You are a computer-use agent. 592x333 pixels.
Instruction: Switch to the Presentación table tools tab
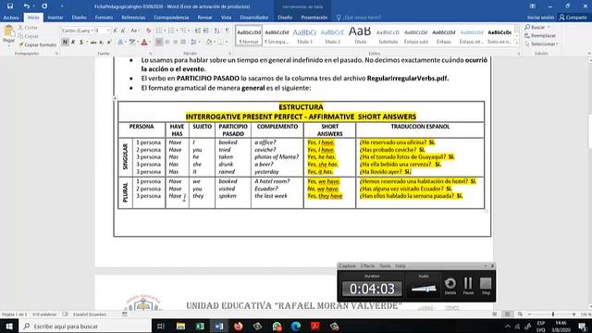(x=314, y=18)
